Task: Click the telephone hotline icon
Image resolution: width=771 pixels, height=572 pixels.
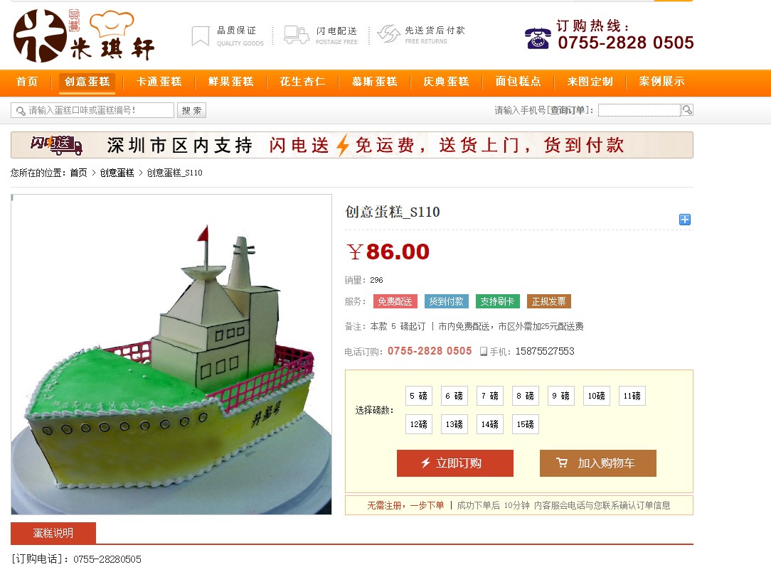Action: (538, 38)
